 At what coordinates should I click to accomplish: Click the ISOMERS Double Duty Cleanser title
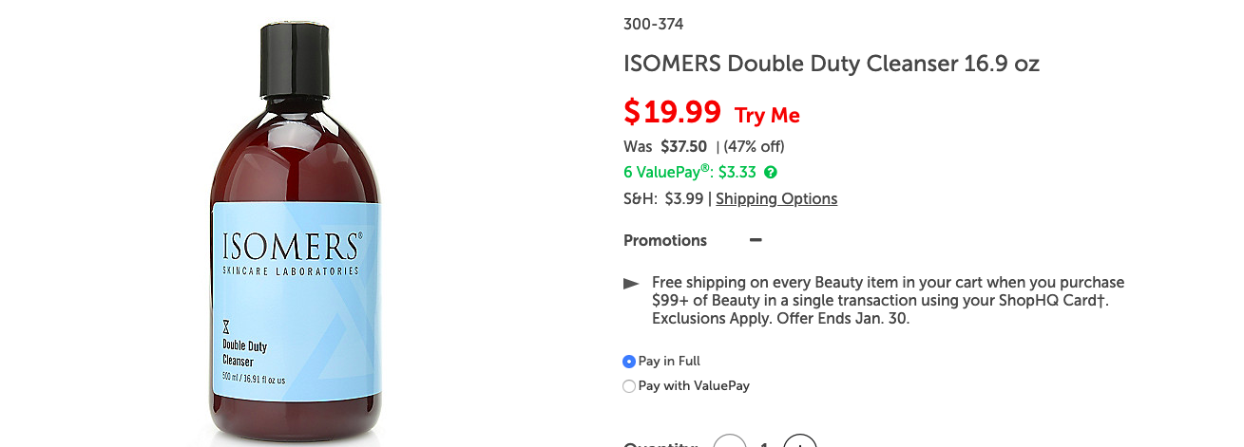click(832, 65)
